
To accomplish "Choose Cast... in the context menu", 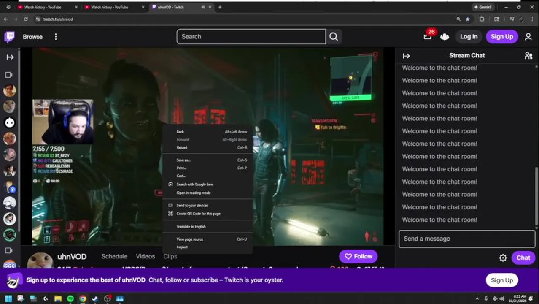I will 208,176.
